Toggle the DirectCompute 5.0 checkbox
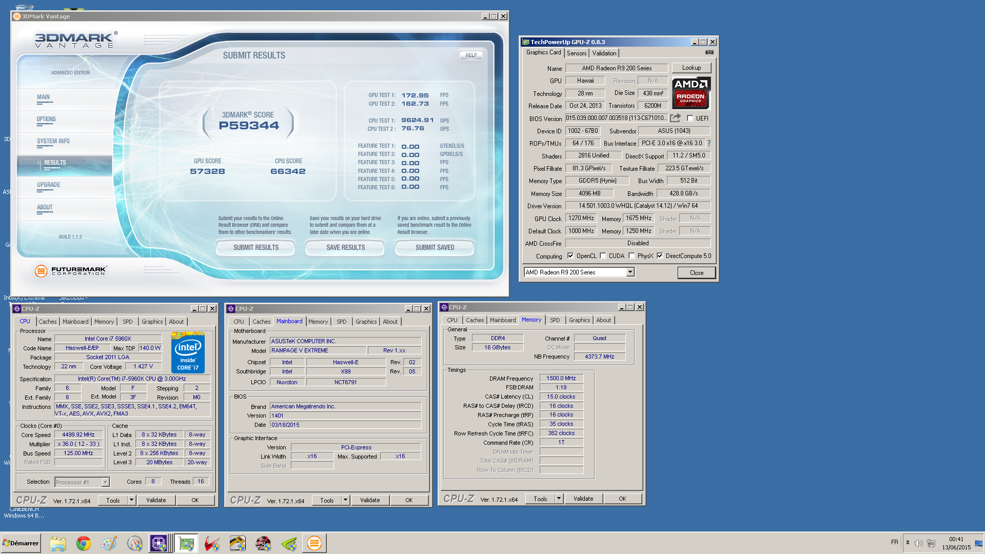 click(660, 256)
